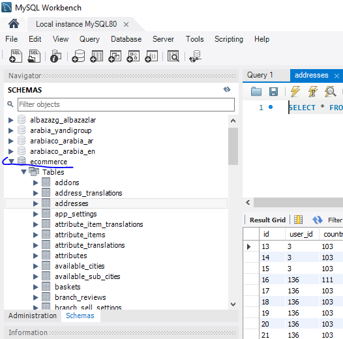Create new schema icon in toolbar
This screenshot has height=339, width=343.
tap(78, 56)
